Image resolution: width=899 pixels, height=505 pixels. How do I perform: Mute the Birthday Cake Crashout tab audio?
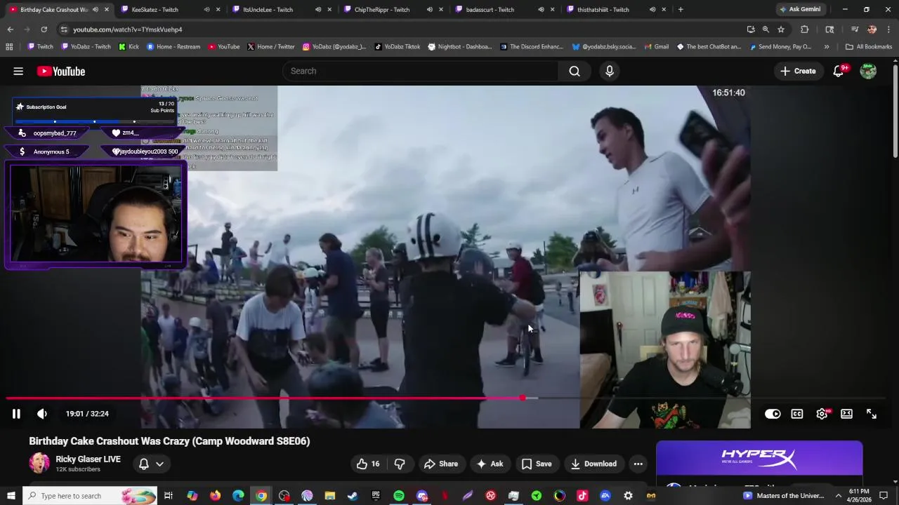95,10
